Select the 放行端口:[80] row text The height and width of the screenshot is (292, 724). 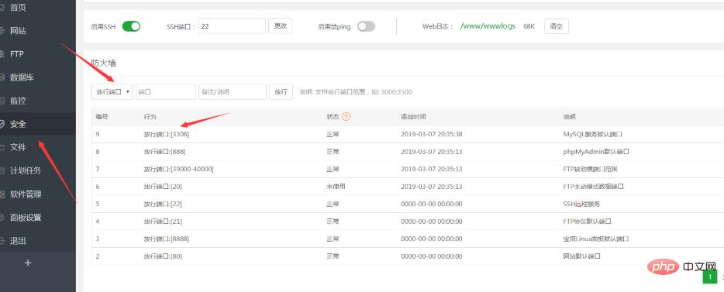click(163, 256)
